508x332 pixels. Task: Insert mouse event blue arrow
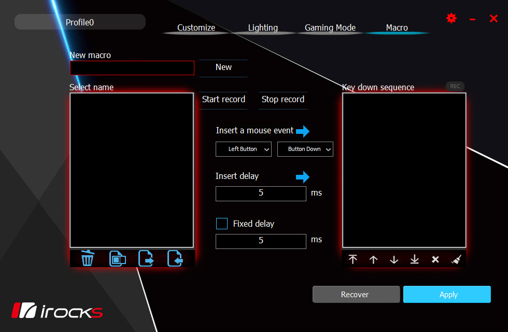tap(303, 131)
